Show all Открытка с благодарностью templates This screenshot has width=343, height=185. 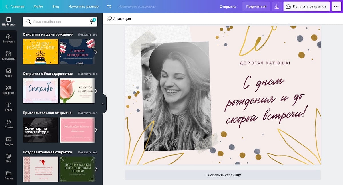click(x=87, y=74)
